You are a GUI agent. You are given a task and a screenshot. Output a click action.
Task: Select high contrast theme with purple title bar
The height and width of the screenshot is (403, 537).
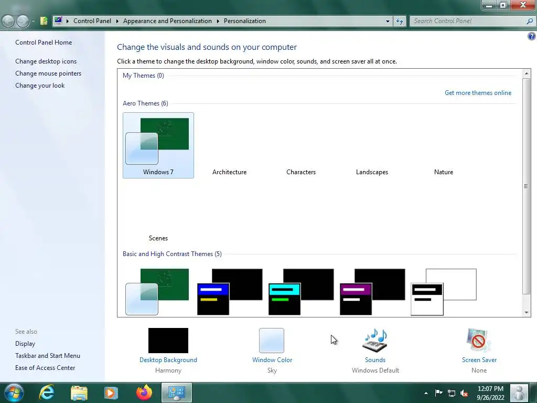tap(372, 292)
